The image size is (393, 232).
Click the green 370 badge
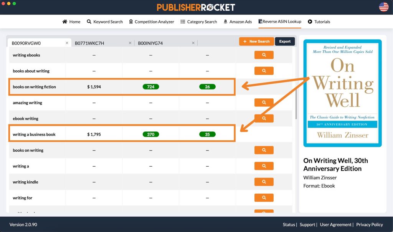coord(150,134)
